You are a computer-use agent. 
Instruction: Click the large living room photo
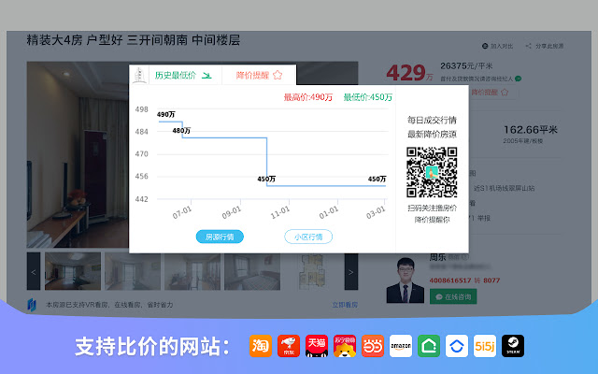click(78, 154)
